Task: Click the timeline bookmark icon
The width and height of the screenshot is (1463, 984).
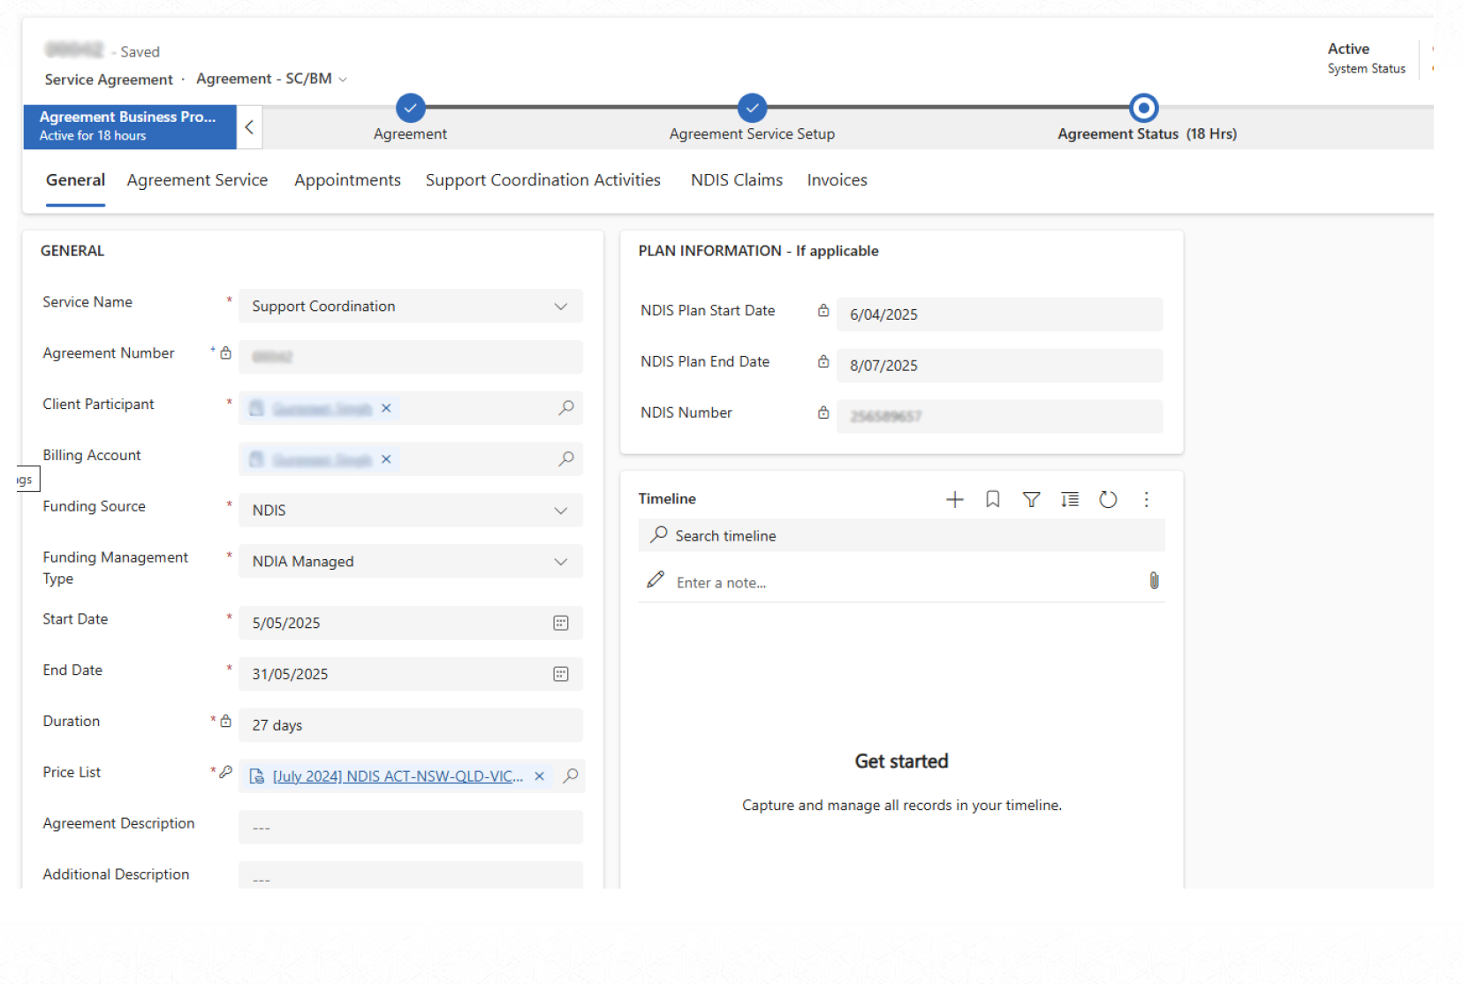Action: click(x=992, y=500)
